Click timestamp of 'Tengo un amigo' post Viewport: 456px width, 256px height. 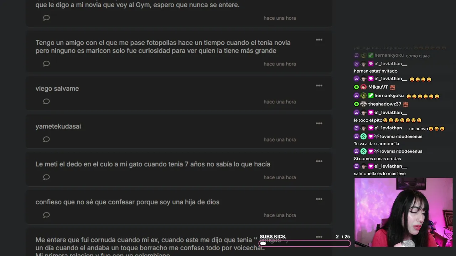[x=280, y=64]
